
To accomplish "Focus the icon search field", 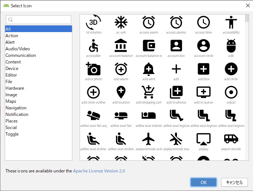I will 39,20.
